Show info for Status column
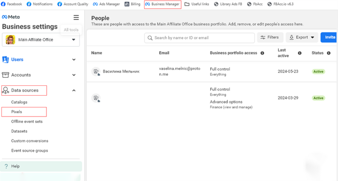This screenshot has width=338, height=181. coord(329,53)
